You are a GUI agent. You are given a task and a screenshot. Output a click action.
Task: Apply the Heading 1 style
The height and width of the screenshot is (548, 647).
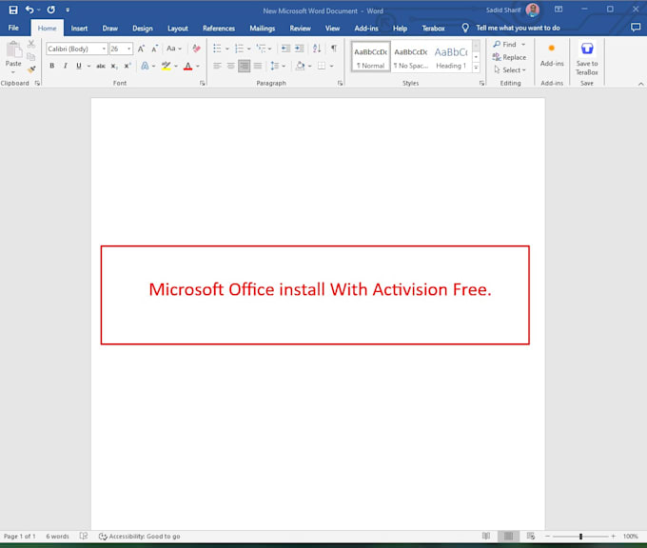pyautogui.click(x=451, y=57)
